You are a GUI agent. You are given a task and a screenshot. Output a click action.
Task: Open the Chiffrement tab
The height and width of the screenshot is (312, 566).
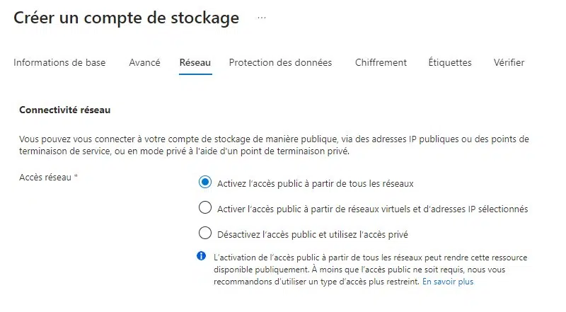(381, 62)
